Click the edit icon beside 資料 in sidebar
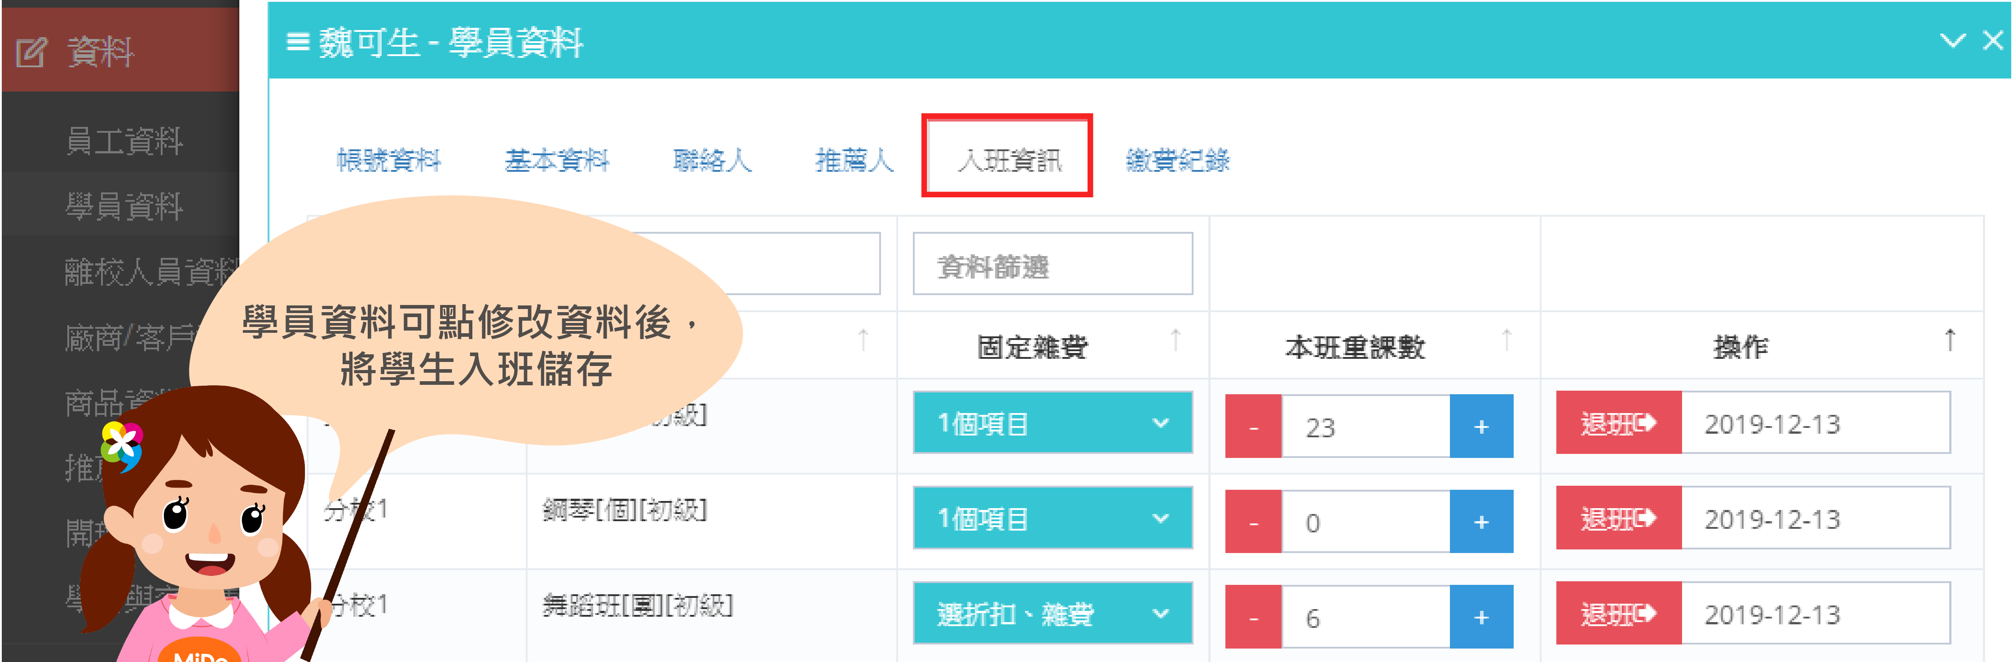Viewport: 2013px width, 662px height. tap(32, 52)
